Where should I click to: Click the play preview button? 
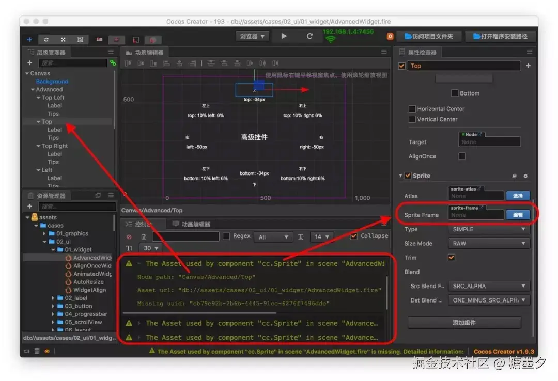[284, 36]
